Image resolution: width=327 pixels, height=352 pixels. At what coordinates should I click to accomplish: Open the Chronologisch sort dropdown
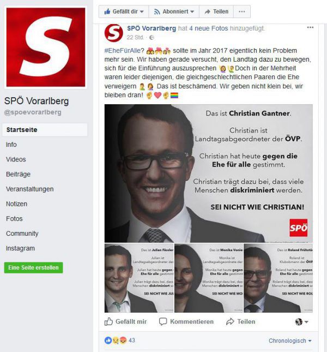290,341
